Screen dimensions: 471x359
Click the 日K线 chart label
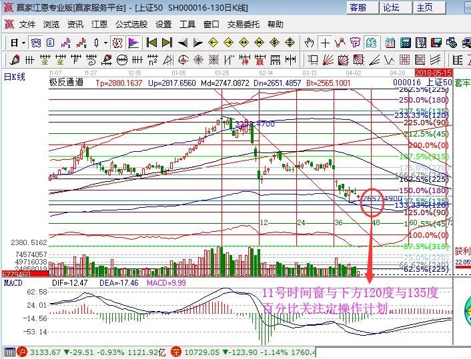coord(15,77)
